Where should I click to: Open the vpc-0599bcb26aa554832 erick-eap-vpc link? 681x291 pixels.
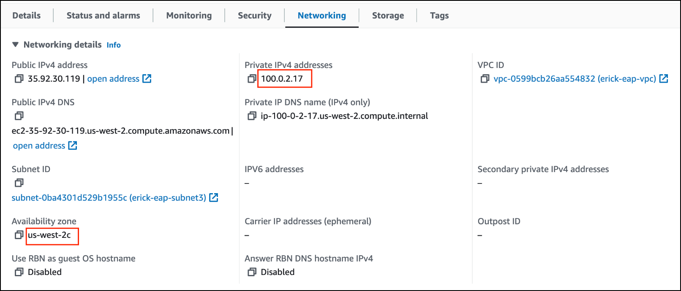pyautogui.click(x=575, y=78)
